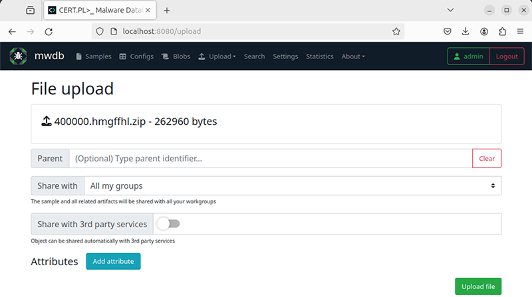The image size is (532, 297).
Task: Open the list all tabs chevron
Action: point(450,10)
